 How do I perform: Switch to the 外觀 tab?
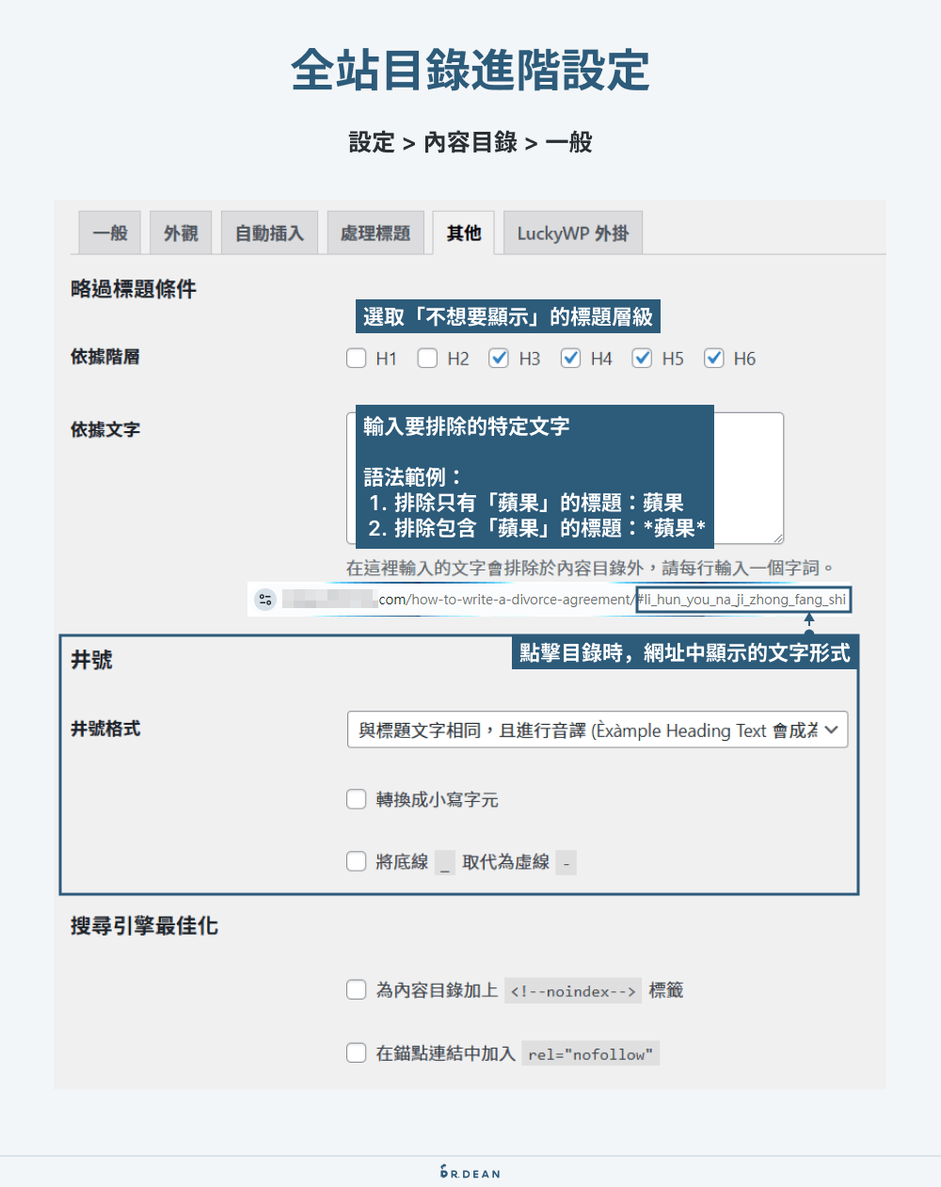click(x=180, y=233)
